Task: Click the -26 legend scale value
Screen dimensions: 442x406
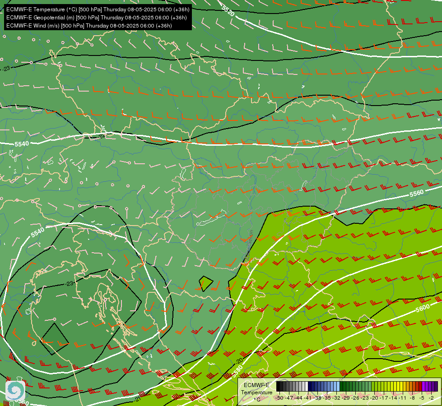Action: coord(355,398)
